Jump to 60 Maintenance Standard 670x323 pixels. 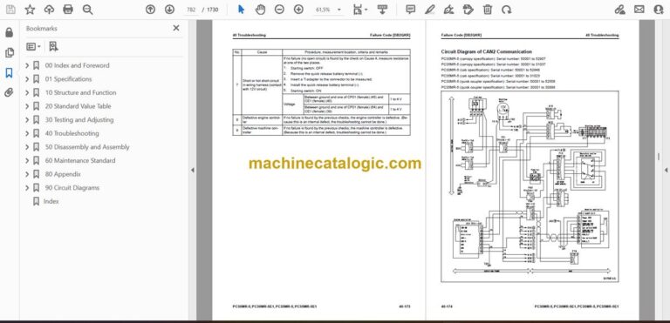[x=80, y=160]
